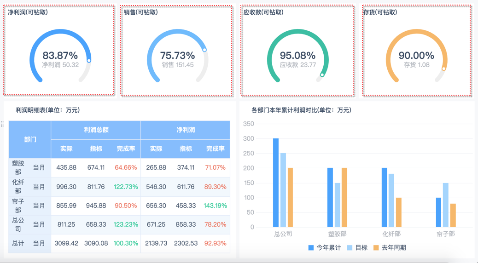The image size is (478, 263).
Task: Click cell value 611.76
Action: 186,187
